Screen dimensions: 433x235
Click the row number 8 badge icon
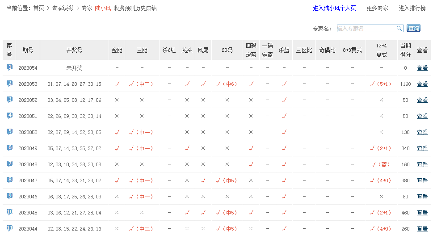pyautogui.click(x=9, y=180)
